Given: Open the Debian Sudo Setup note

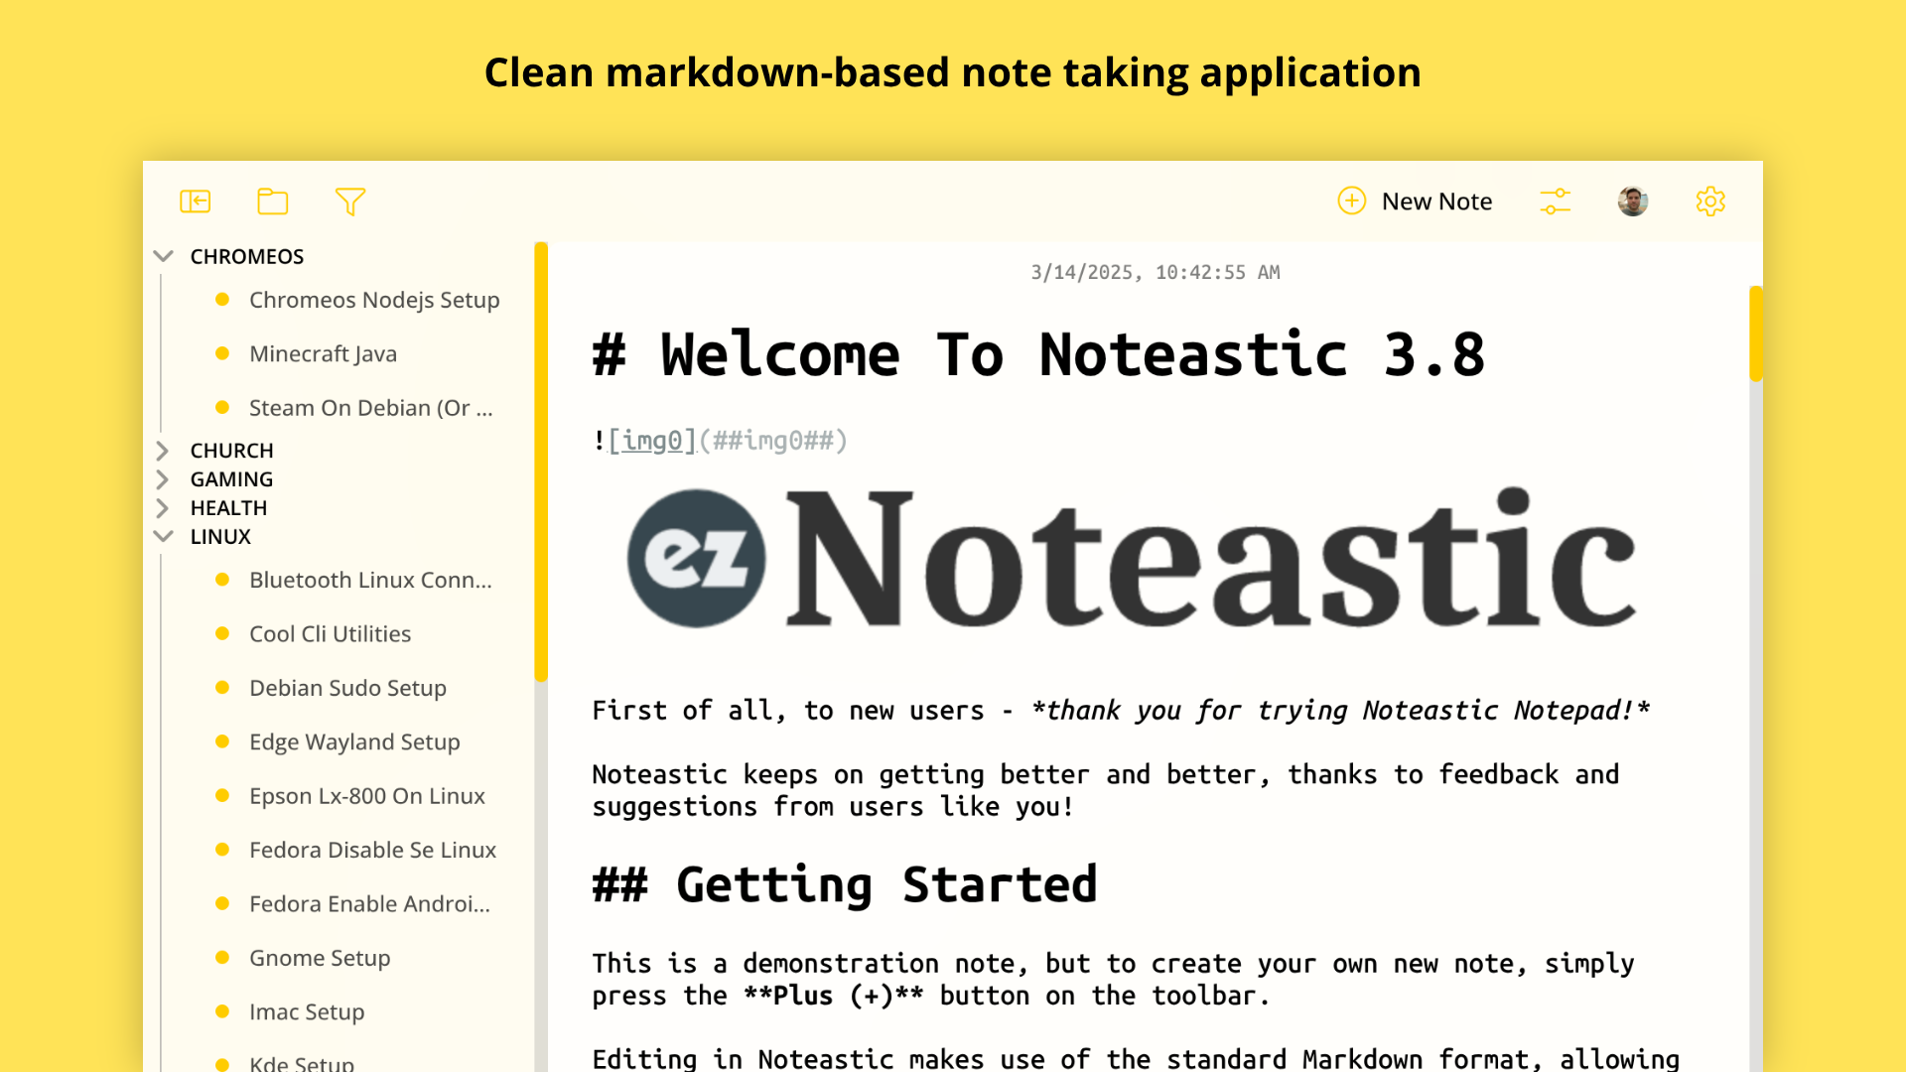Looking at the screenshot, I should [347, 688].
